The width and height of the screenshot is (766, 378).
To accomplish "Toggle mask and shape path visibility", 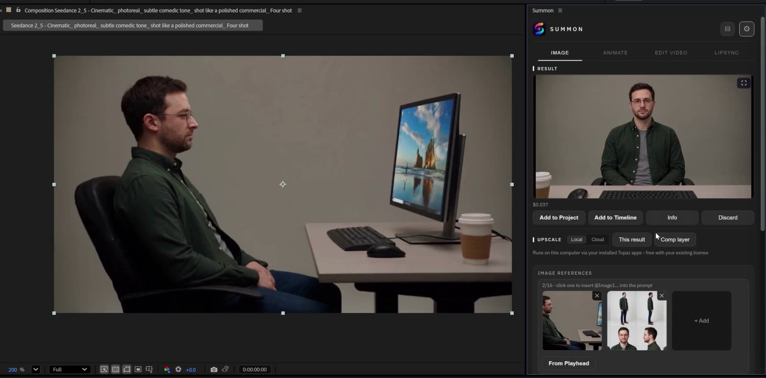I will [x=127, y=369].
